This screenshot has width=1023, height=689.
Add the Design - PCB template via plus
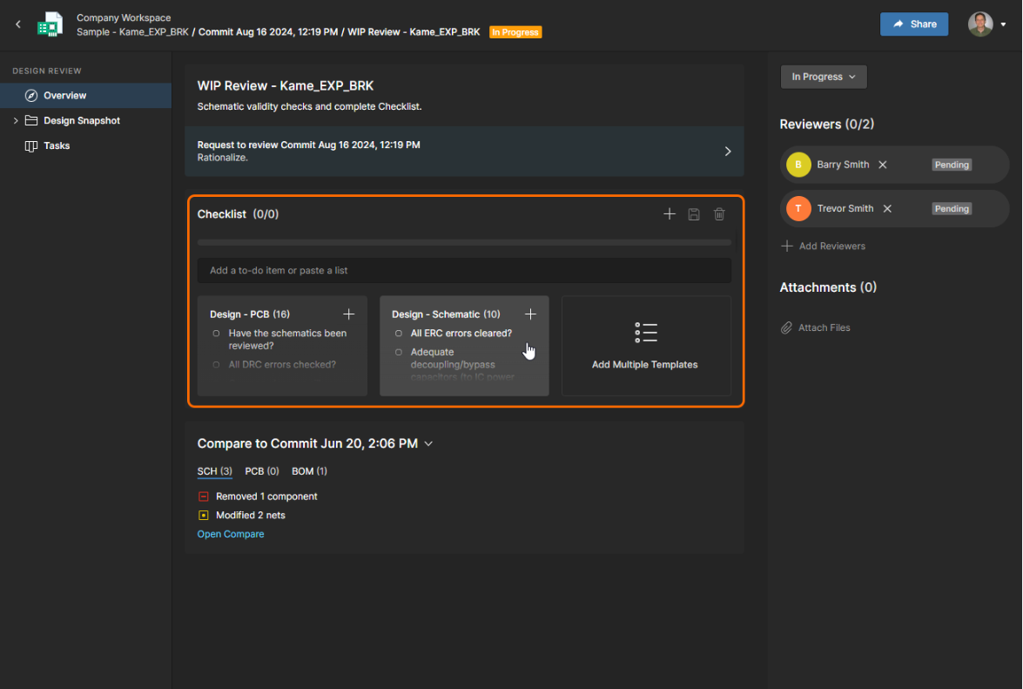coord(348,314)
